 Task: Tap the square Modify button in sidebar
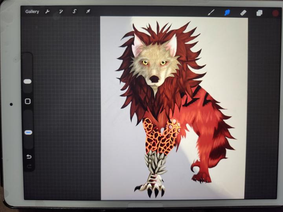28,101
